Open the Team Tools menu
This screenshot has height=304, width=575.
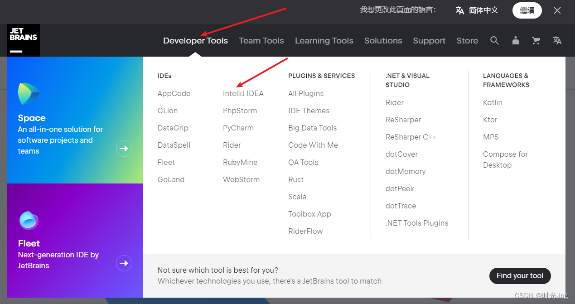[261, 41]
